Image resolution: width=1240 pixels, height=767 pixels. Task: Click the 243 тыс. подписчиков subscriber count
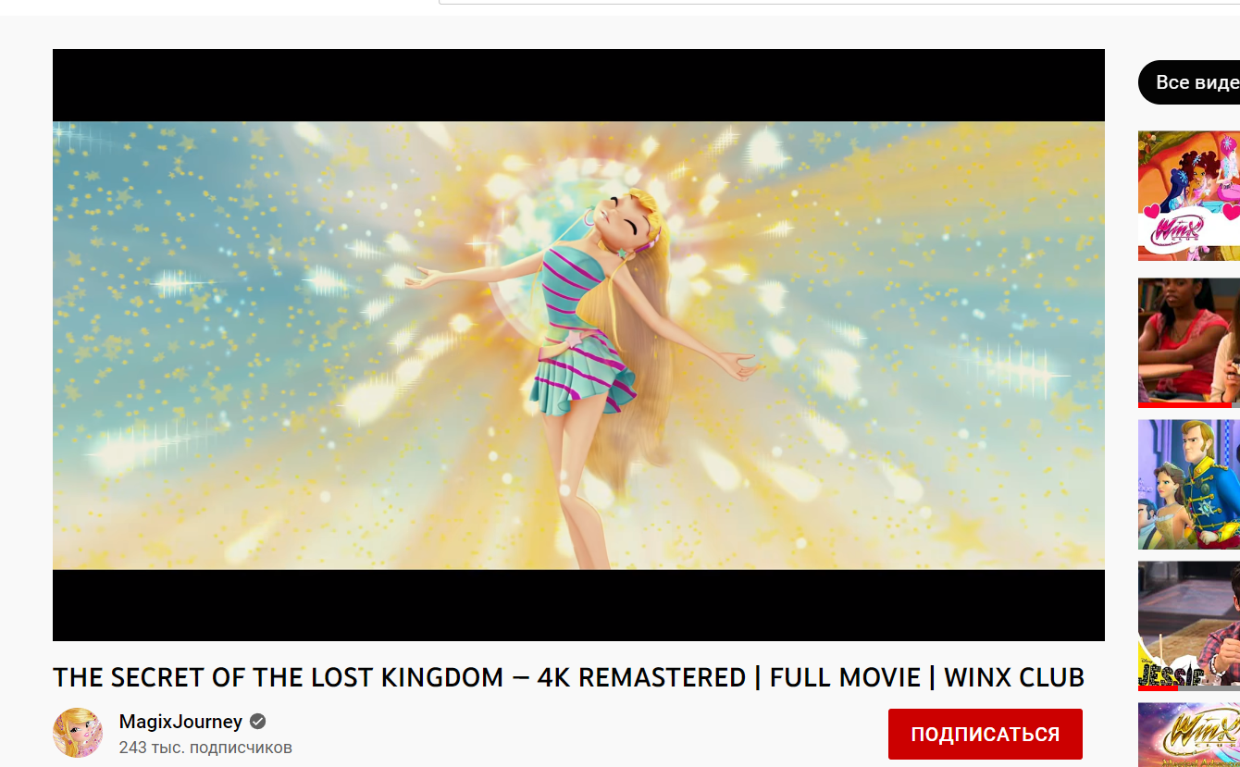[x=205, y=747]
